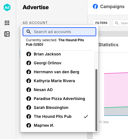Click the Facebook icon beside Campaigns
128x139 pixels.
[x=95, y=6]
